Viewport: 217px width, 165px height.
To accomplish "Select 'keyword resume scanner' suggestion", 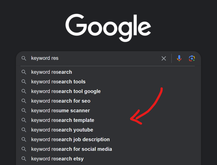I will pos(108,111).
